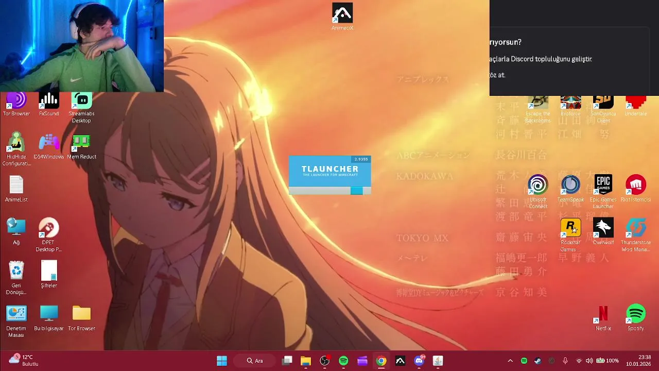
Task: Open Spotify from the taskbar
Action: click(x=343, y=361)
